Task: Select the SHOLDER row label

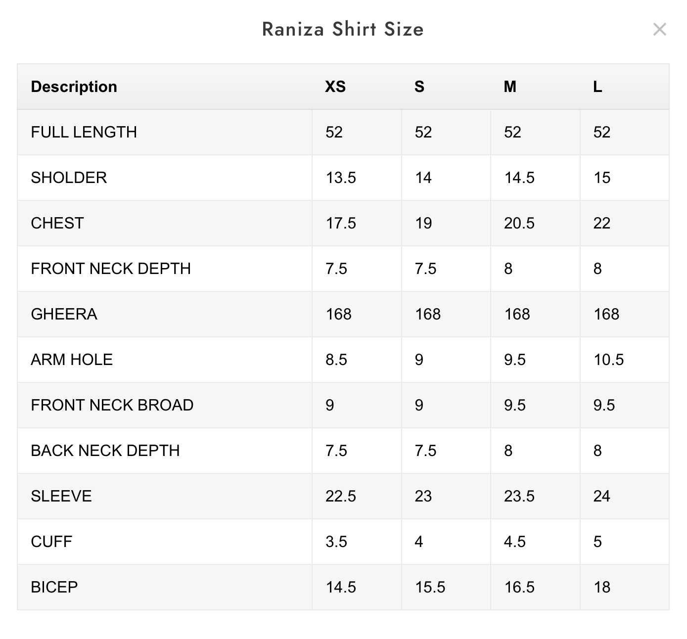Action: (x=69, y=178)
